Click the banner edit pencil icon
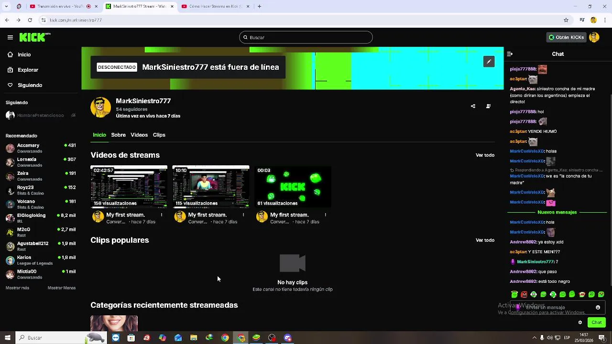This screenshot has width=612, height=344. (x=489, y=62)
